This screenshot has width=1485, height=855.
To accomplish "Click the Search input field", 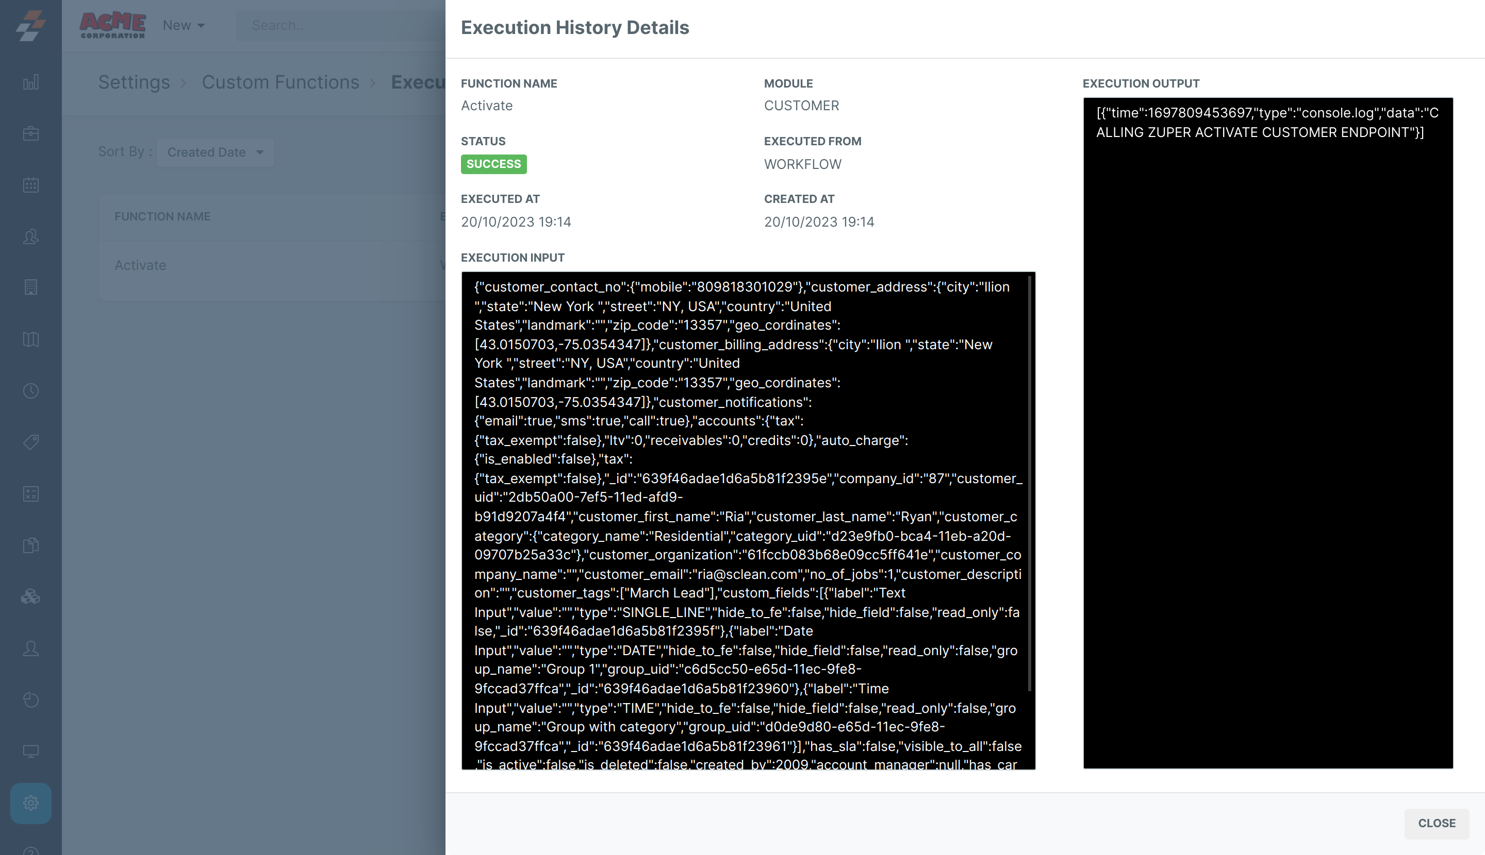I will 341,25.
